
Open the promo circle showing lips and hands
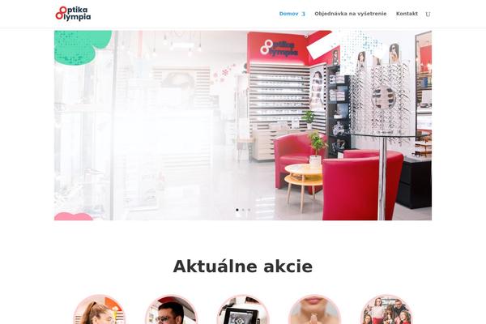[314, 309]
